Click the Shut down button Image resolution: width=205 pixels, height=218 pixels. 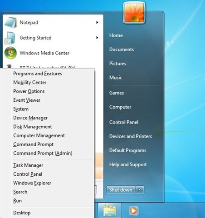(x=121, y=190)
